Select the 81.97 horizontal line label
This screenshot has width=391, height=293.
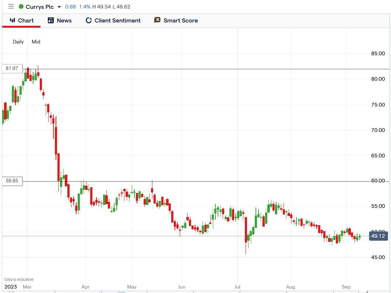[x=12, y=69]
